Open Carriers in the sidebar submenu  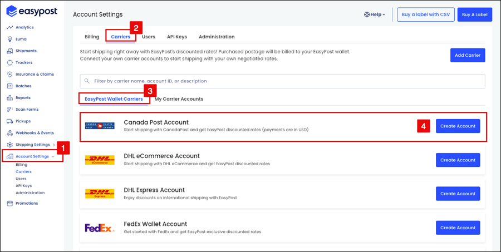(23, 172)
